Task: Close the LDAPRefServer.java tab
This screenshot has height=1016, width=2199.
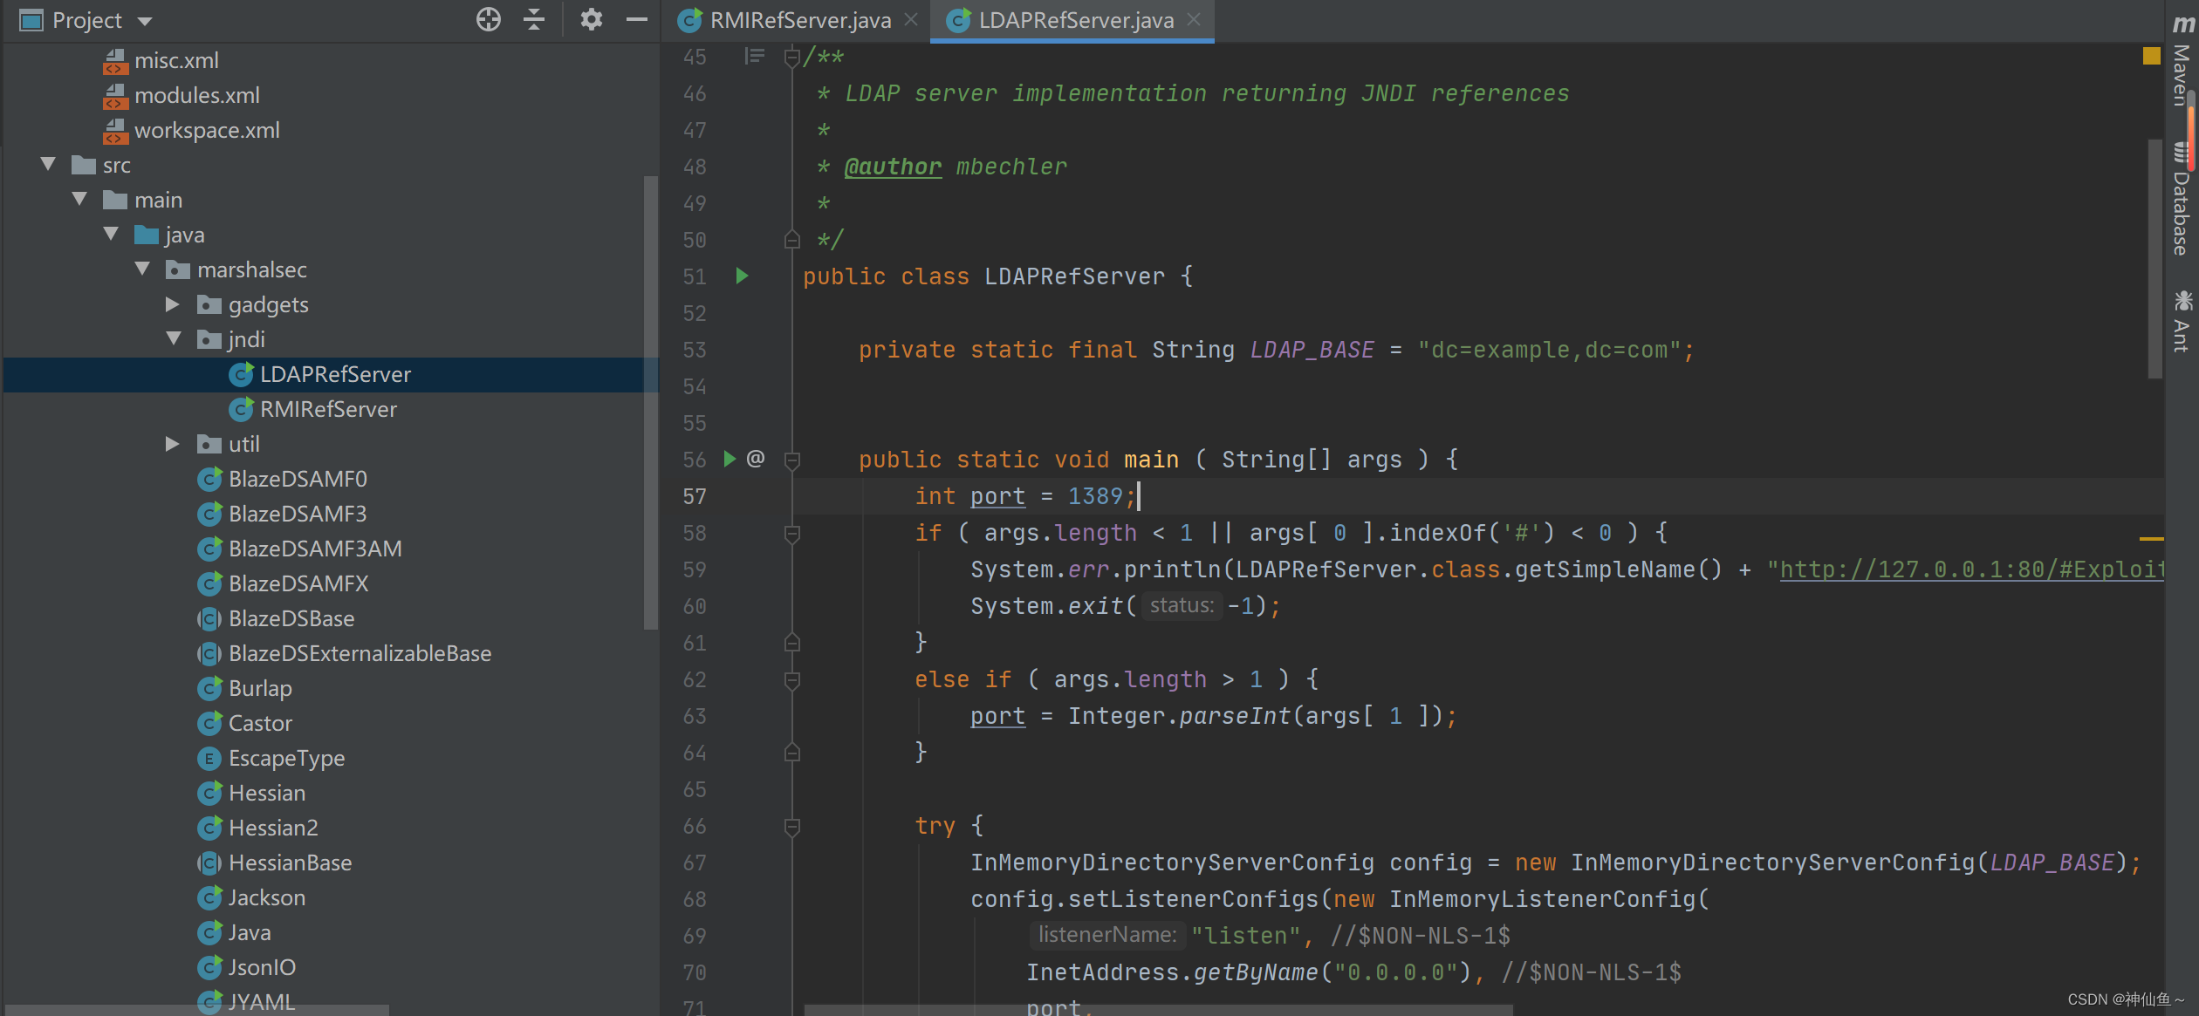Action: click(x=1194, y=19)
